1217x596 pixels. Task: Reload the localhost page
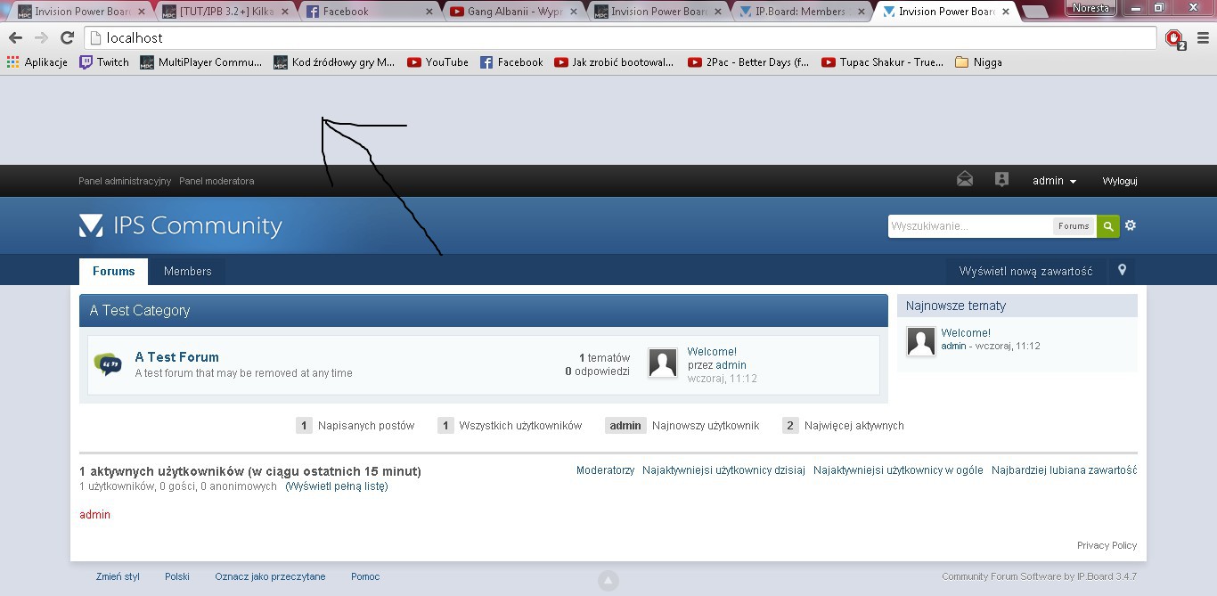pos(67,38)
